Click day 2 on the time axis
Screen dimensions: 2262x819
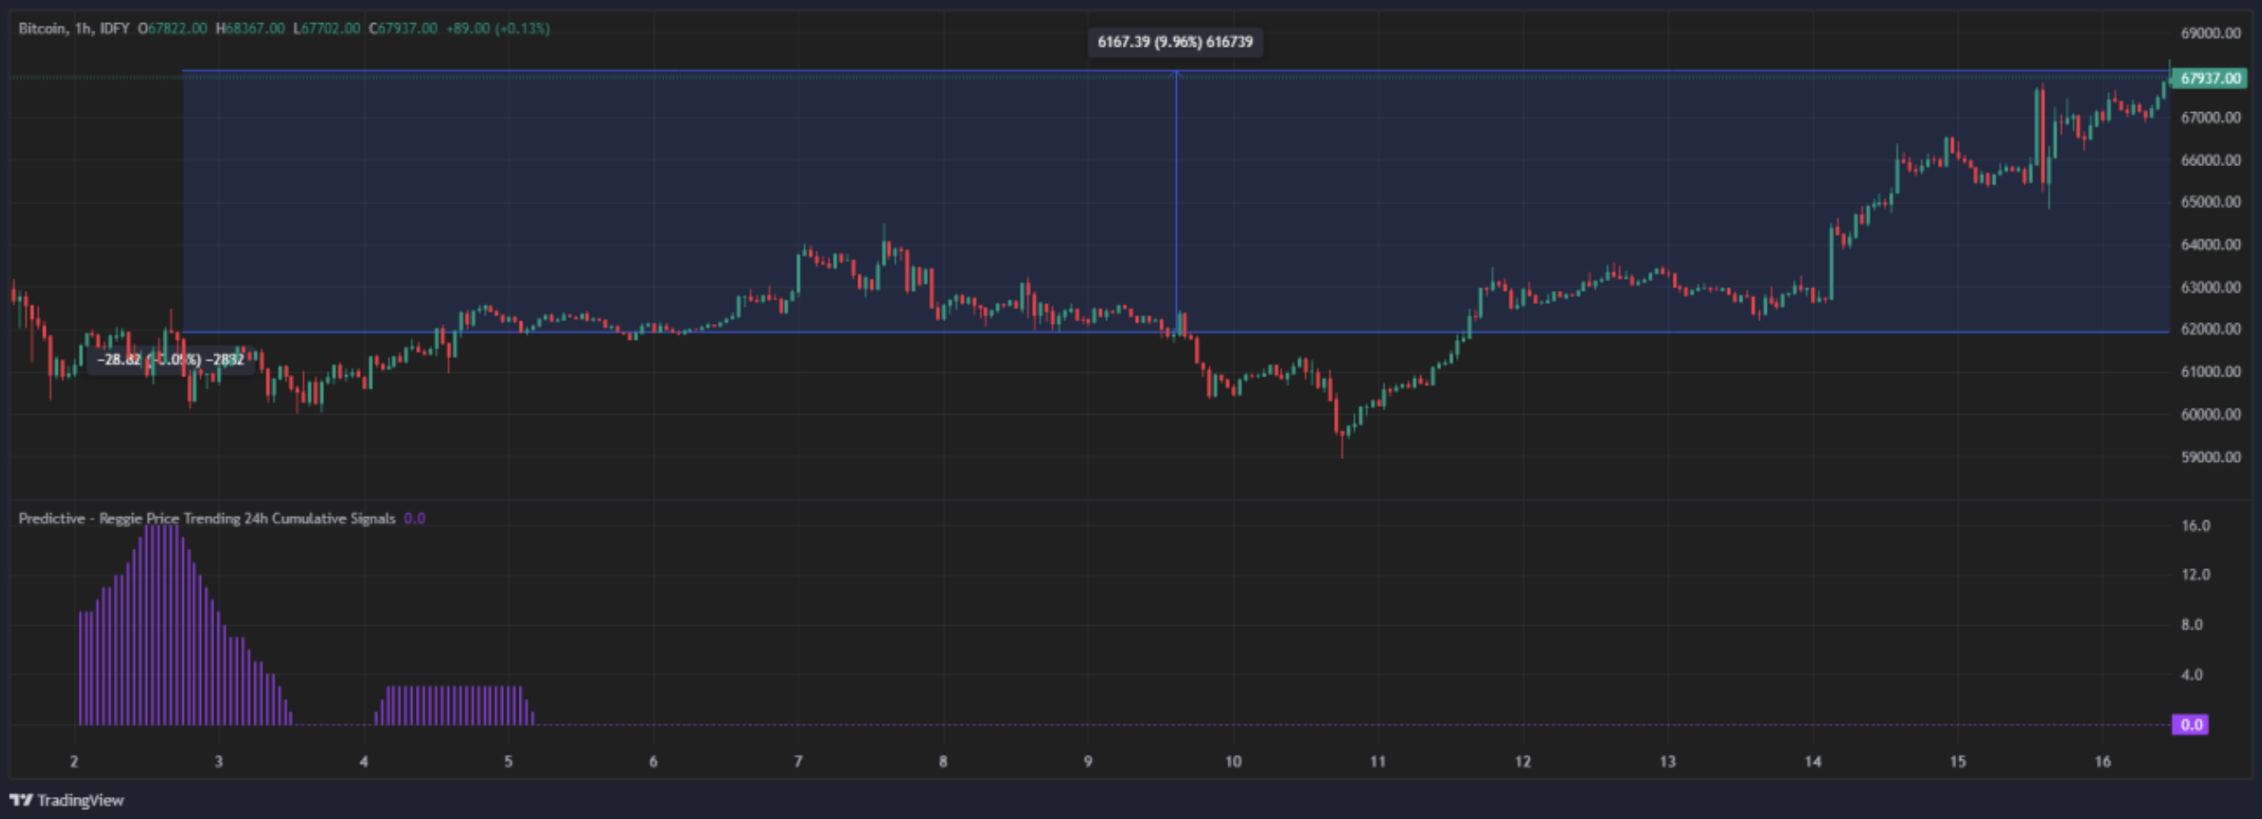(x=74, y=761)
